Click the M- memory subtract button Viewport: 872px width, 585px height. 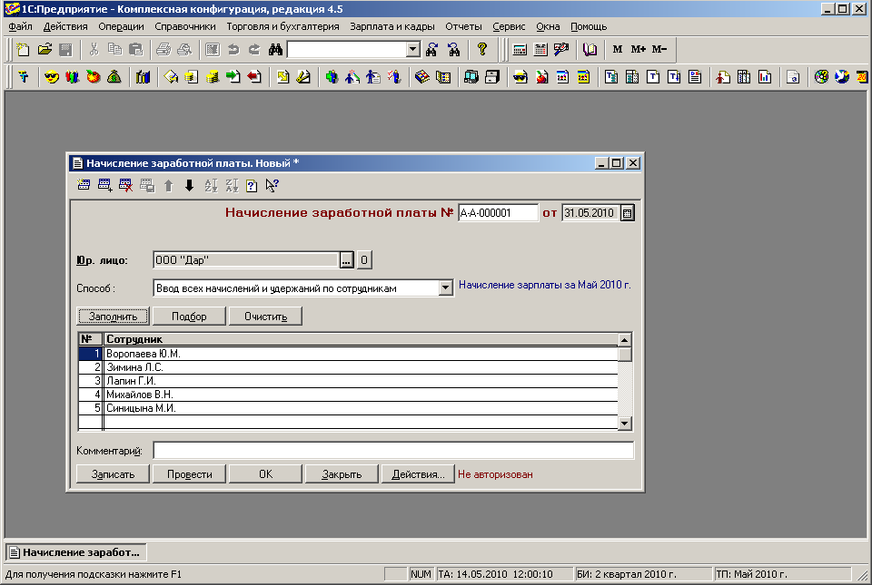pyautogui.click(x=659, y=49)
